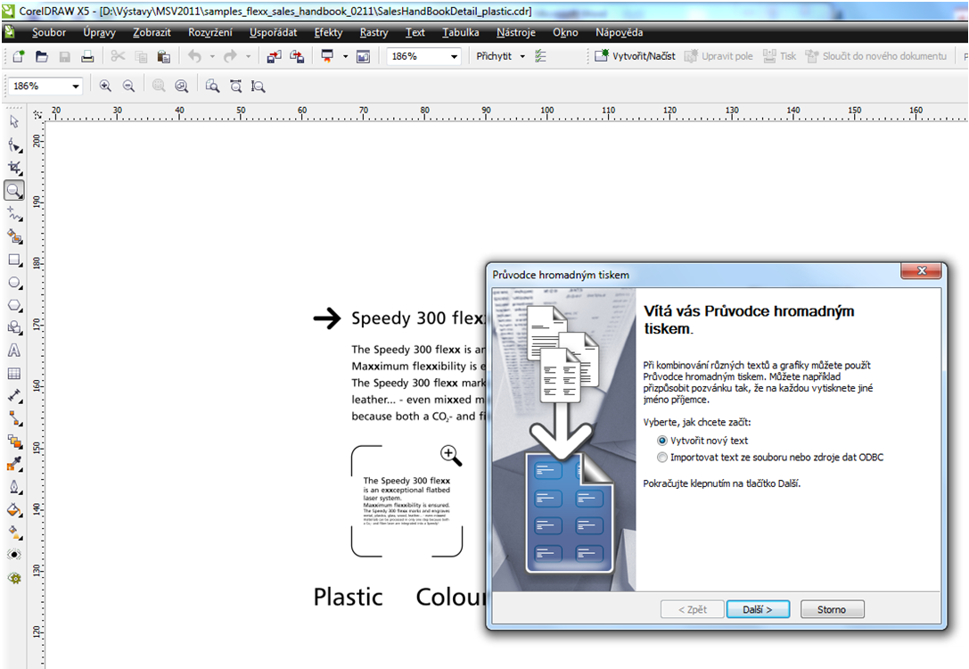
Task: Click the Print icon in toolbar
Action: point(87,56)
